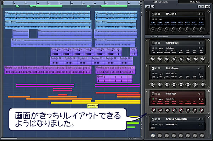Open editor for Retrologue Pulse Bass 01
This screenshot has height=141, width=213.
click(156, 68)
